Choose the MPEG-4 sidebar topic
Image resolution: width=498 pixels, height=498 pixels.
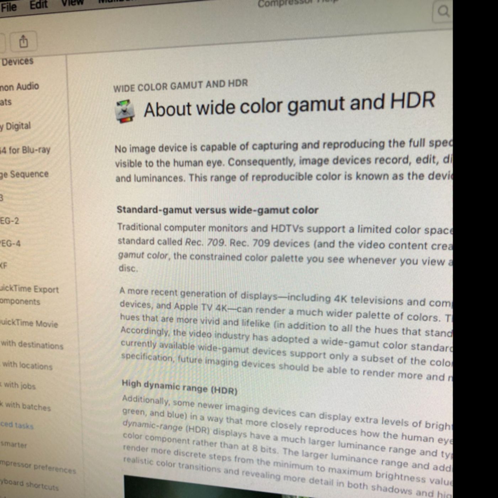tap(10, 244)
